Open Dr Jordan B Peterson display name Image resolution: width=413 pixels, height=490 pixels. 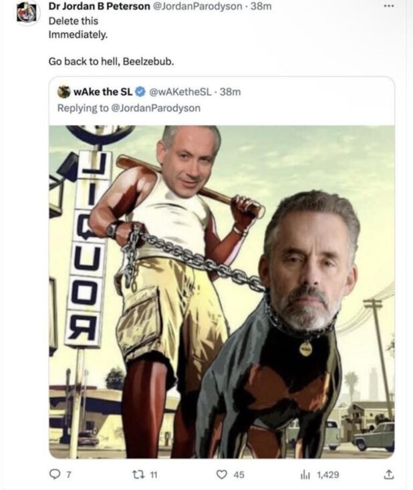pos(99,6)
